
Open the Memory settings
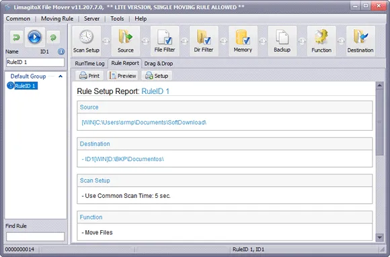[x=243, y=41]
